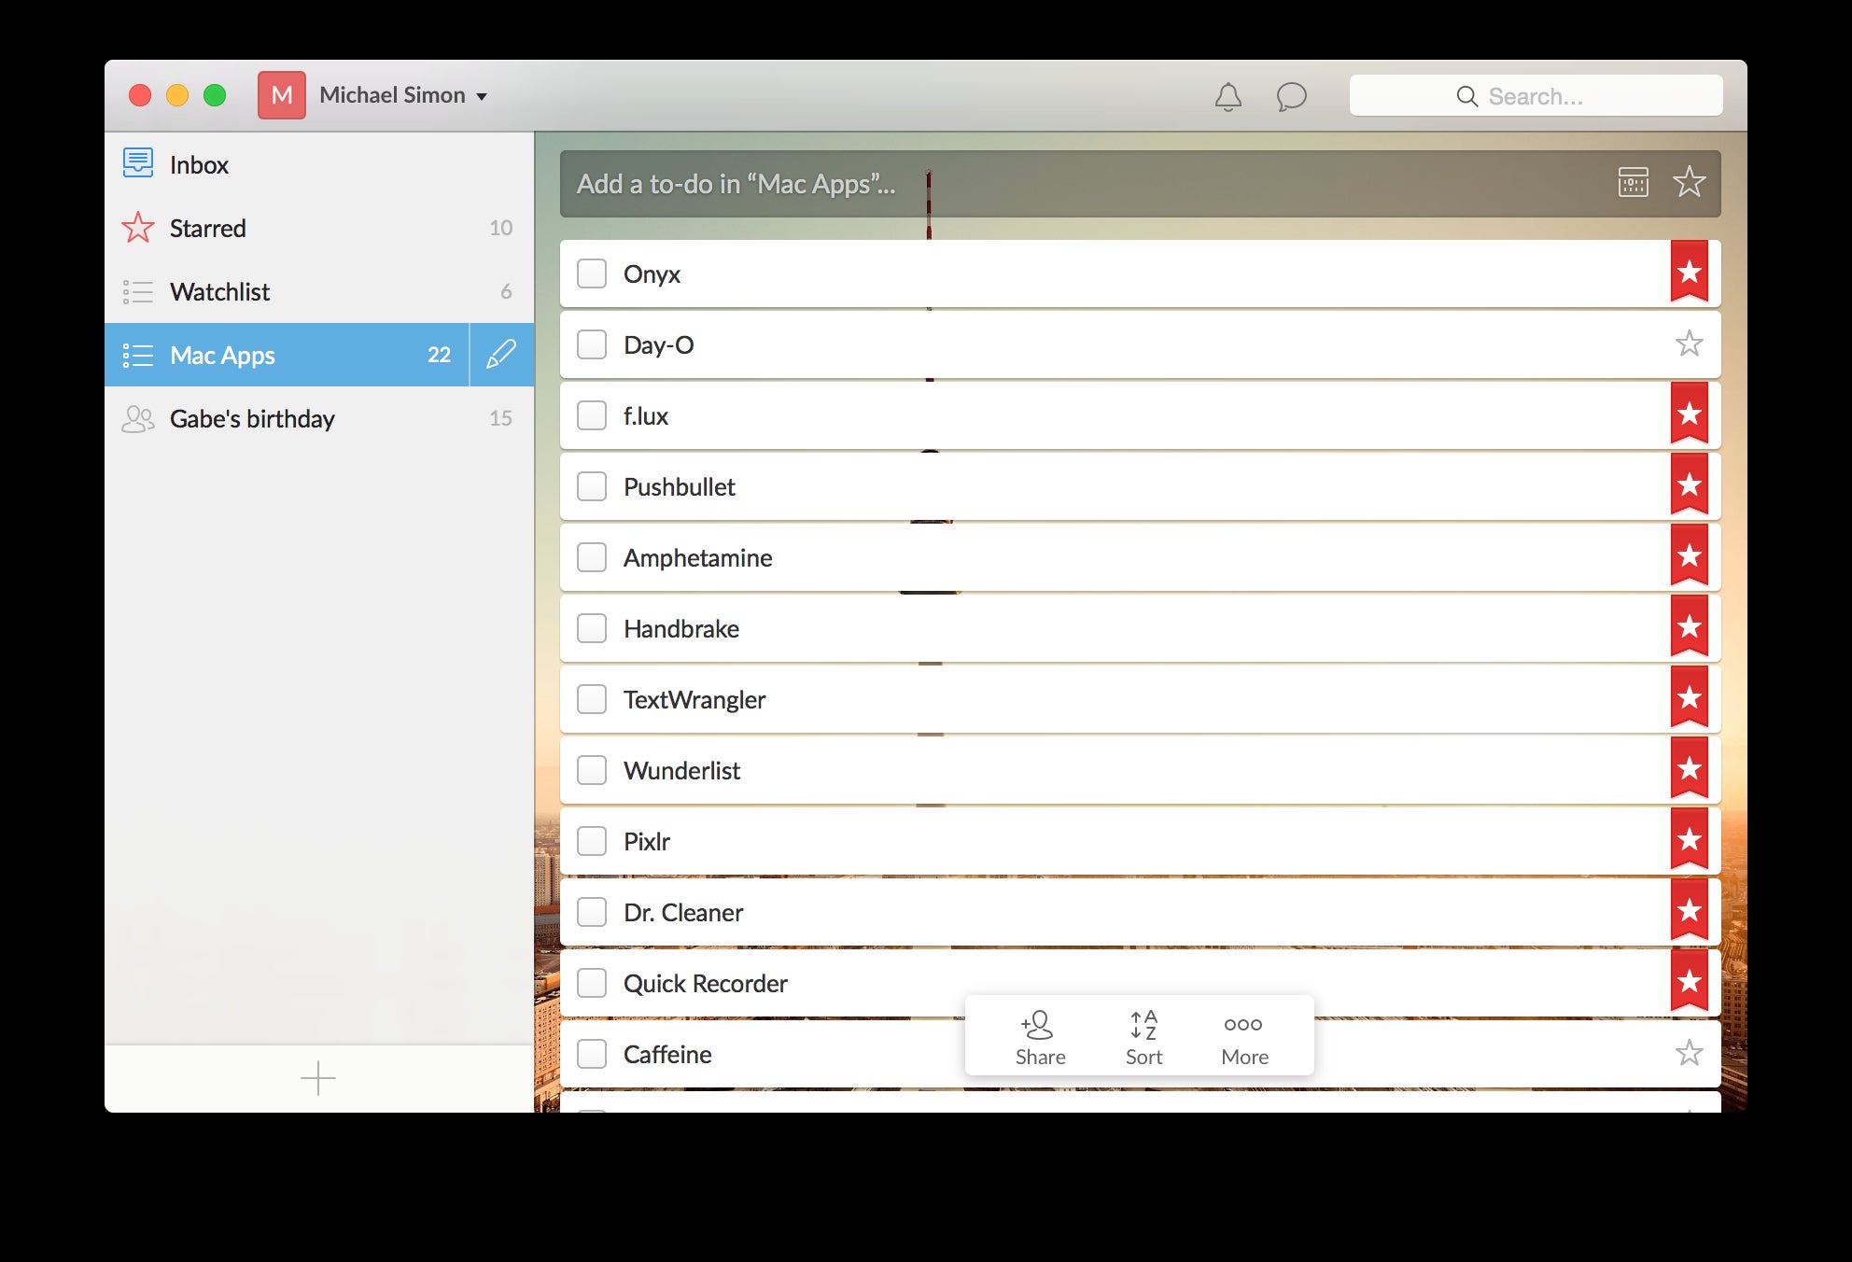Select Gabe's birthday list
The height and width of the screenshot is (1262, 1852).
click(x=252, y=418)
